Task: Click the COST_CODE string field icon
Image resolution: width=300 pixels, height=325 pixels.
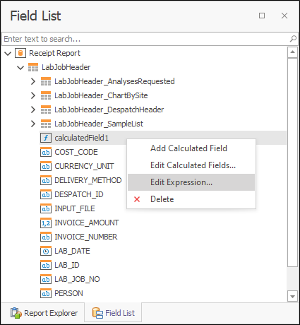Action: point(46,152)
